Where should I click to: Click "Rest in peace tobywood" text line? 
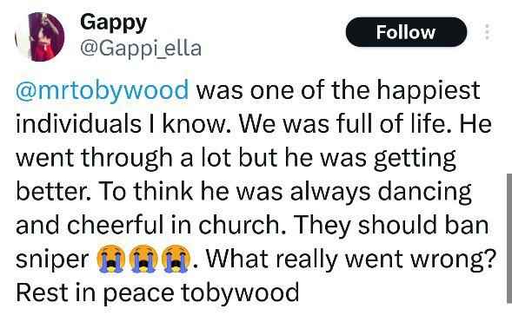coord(157,292)
